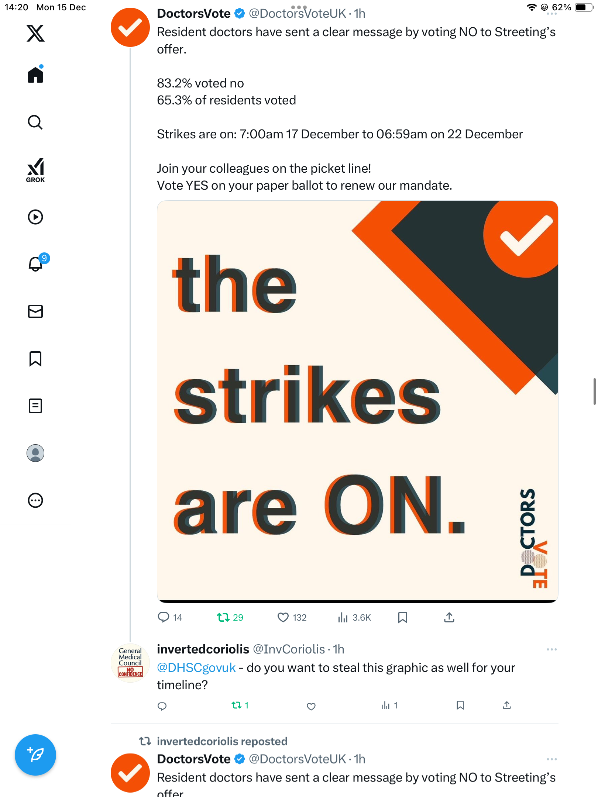Image resolution: width=598 pixels, height=797 pixels.
Task: Bookmark the DoctorsVote strikes post
Action: [x=402, y=617]
